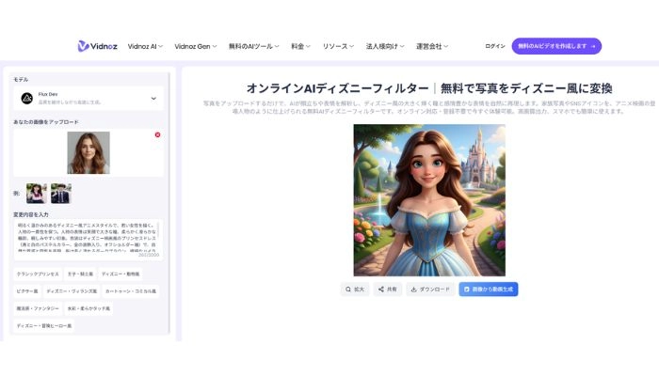Choose the ディズニー・動物風 style preset
Screen dimensions: 659x376
[x=121, y=274]
